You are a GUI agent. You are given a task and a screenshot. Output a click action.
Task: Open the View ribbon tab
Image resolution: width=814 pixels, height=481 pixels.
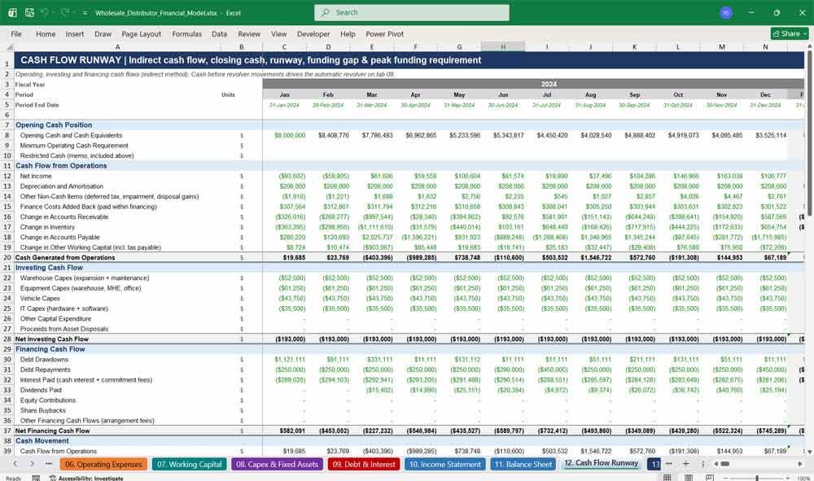pyautogui.click(x=278, y=33)
